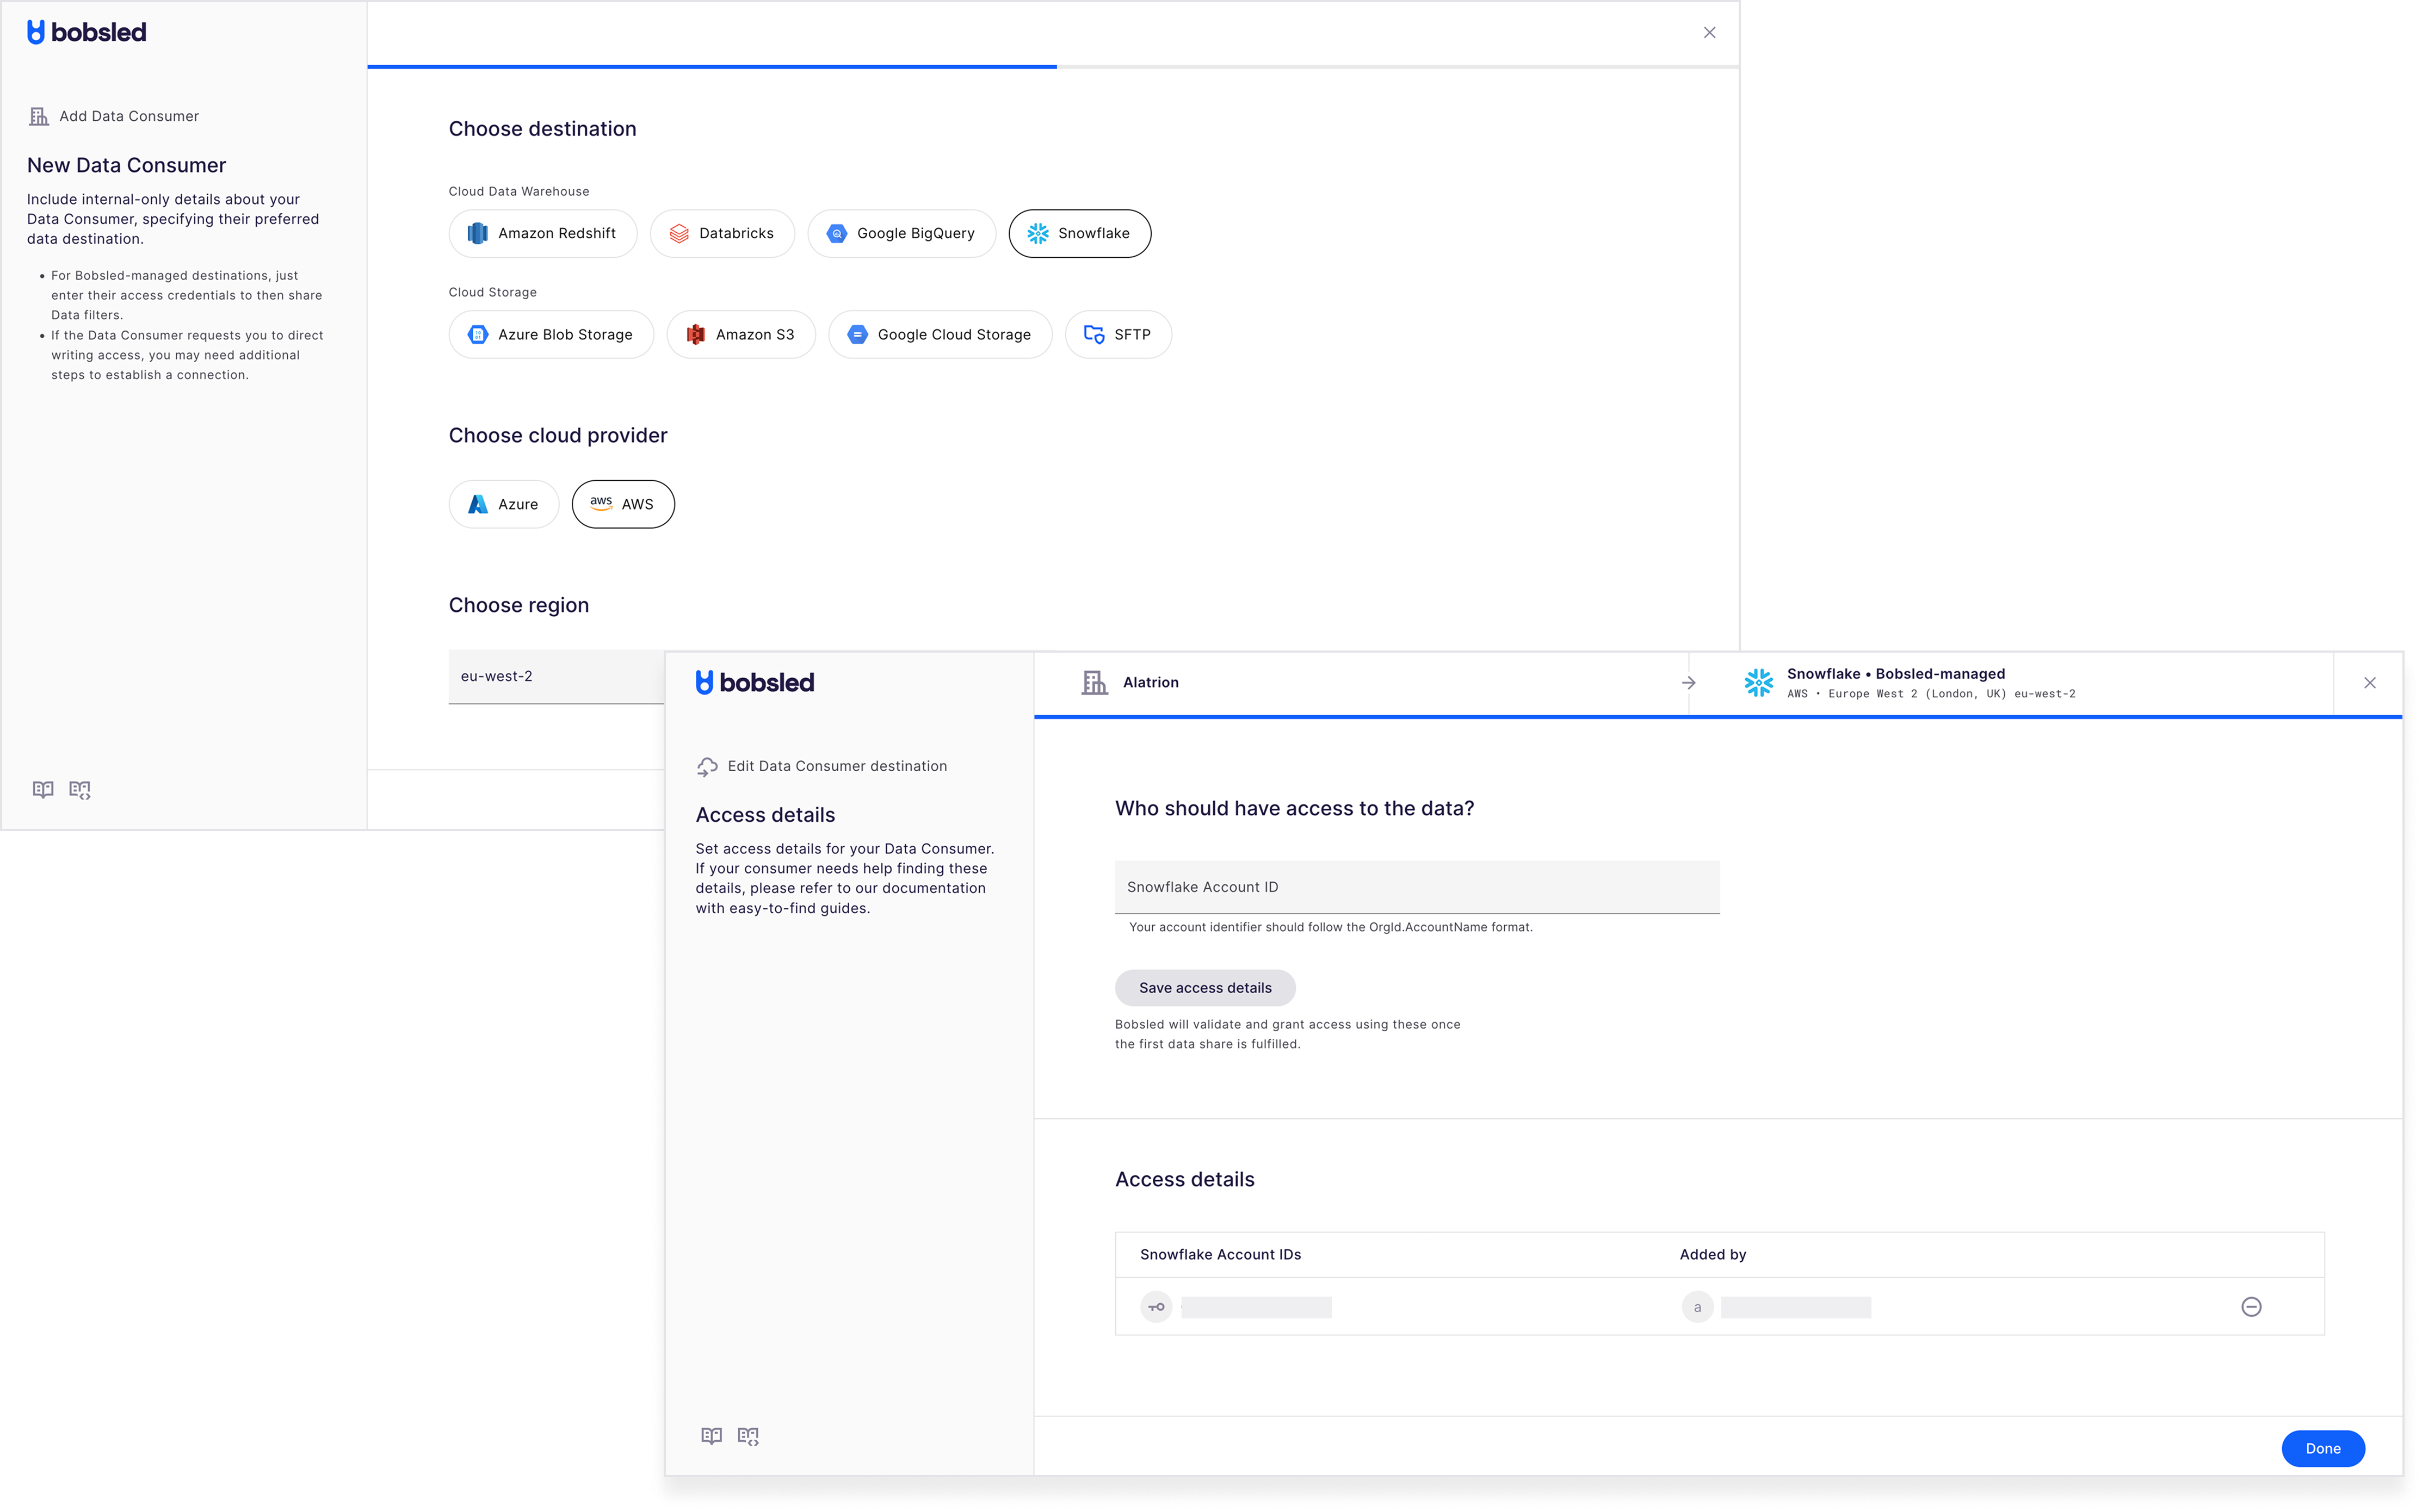Image resolution: width=2422 pixels, height=1512 pixels.
Task: Choose Azure cloud provider
Action: click(x=503, y=504)
